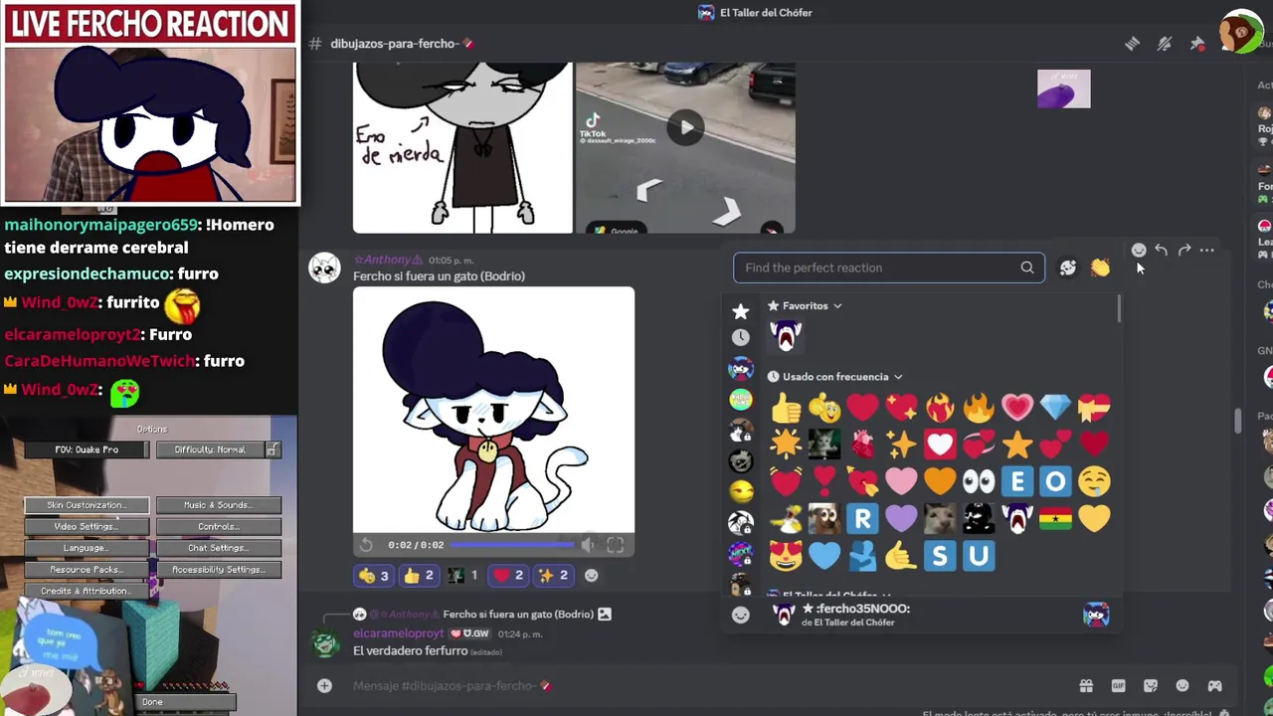1273x716 pixels.
Task: Replay the cat video
Action: 366,545
